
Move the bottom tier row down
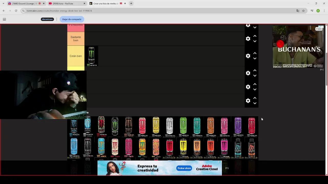[255, 103]
